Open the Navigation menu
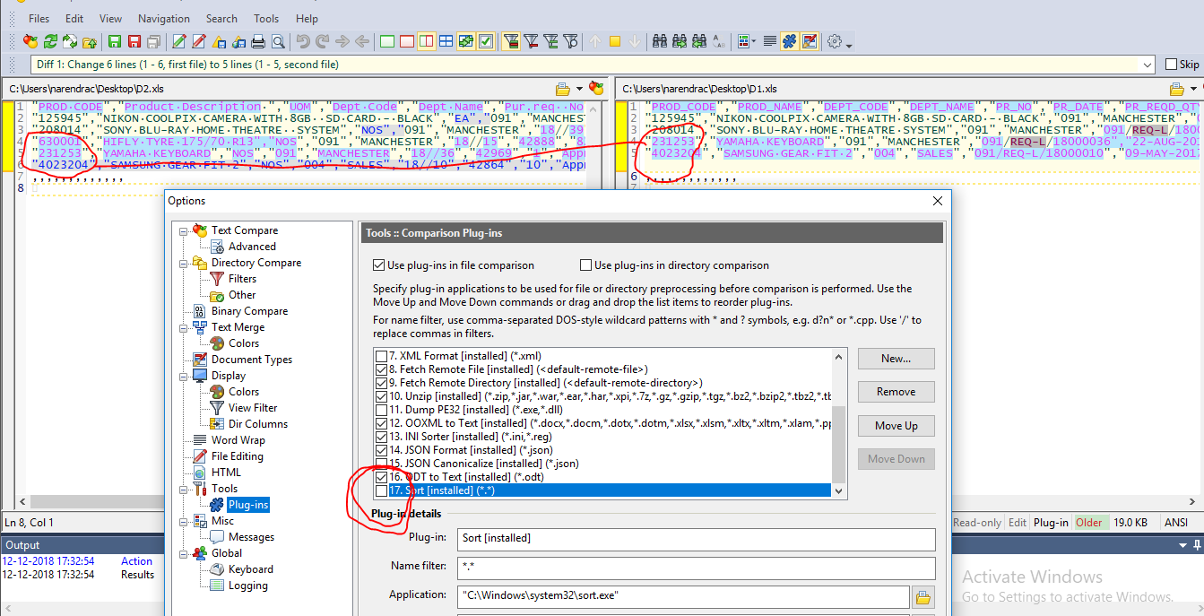 point(164,19)
